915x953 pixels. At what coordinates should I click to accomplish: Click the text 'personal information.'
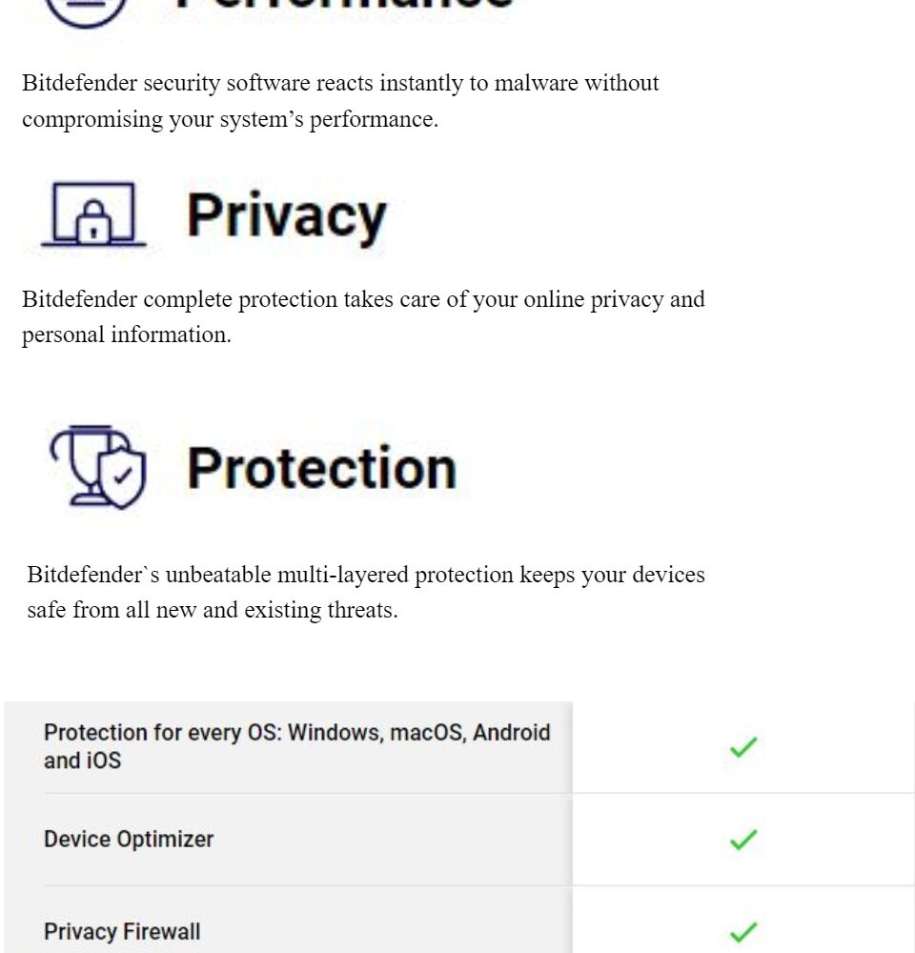(x=127, y=335)
